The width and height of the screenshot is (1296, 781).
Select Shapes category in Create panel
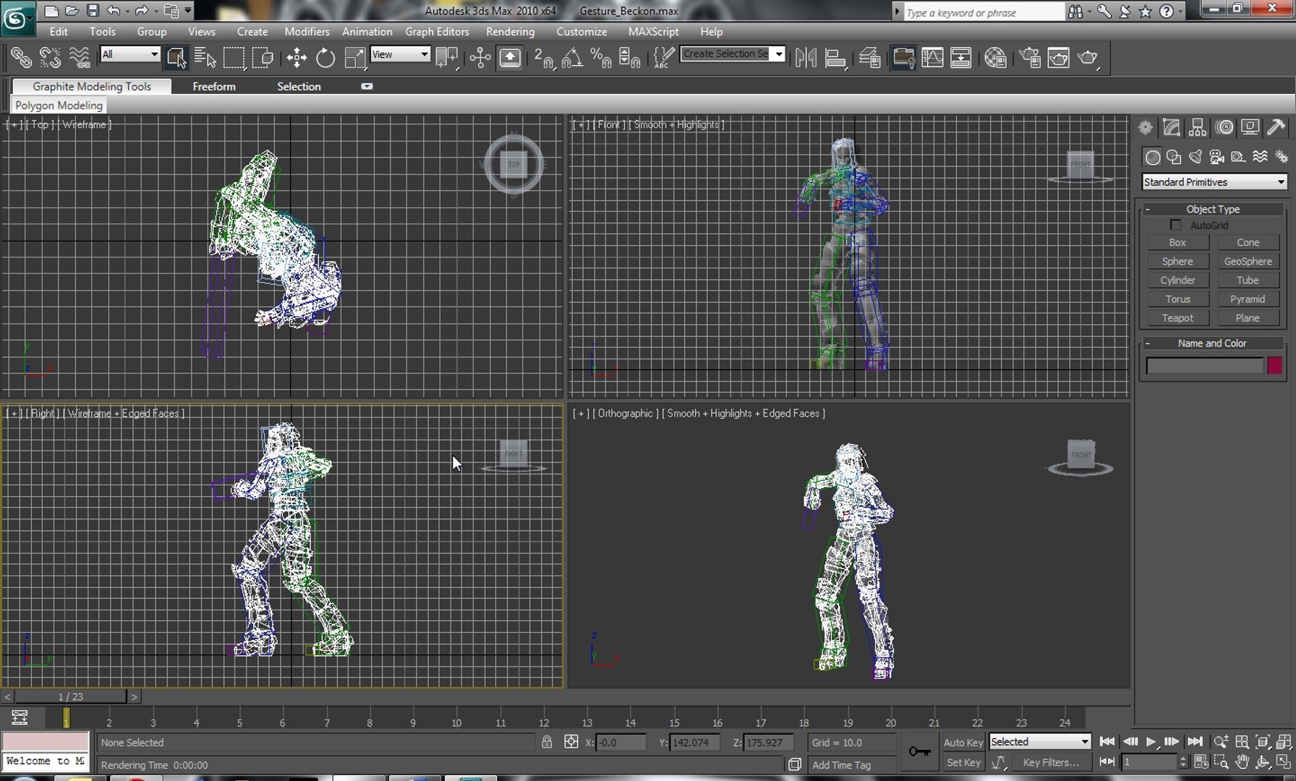(x=1174, y=157)
